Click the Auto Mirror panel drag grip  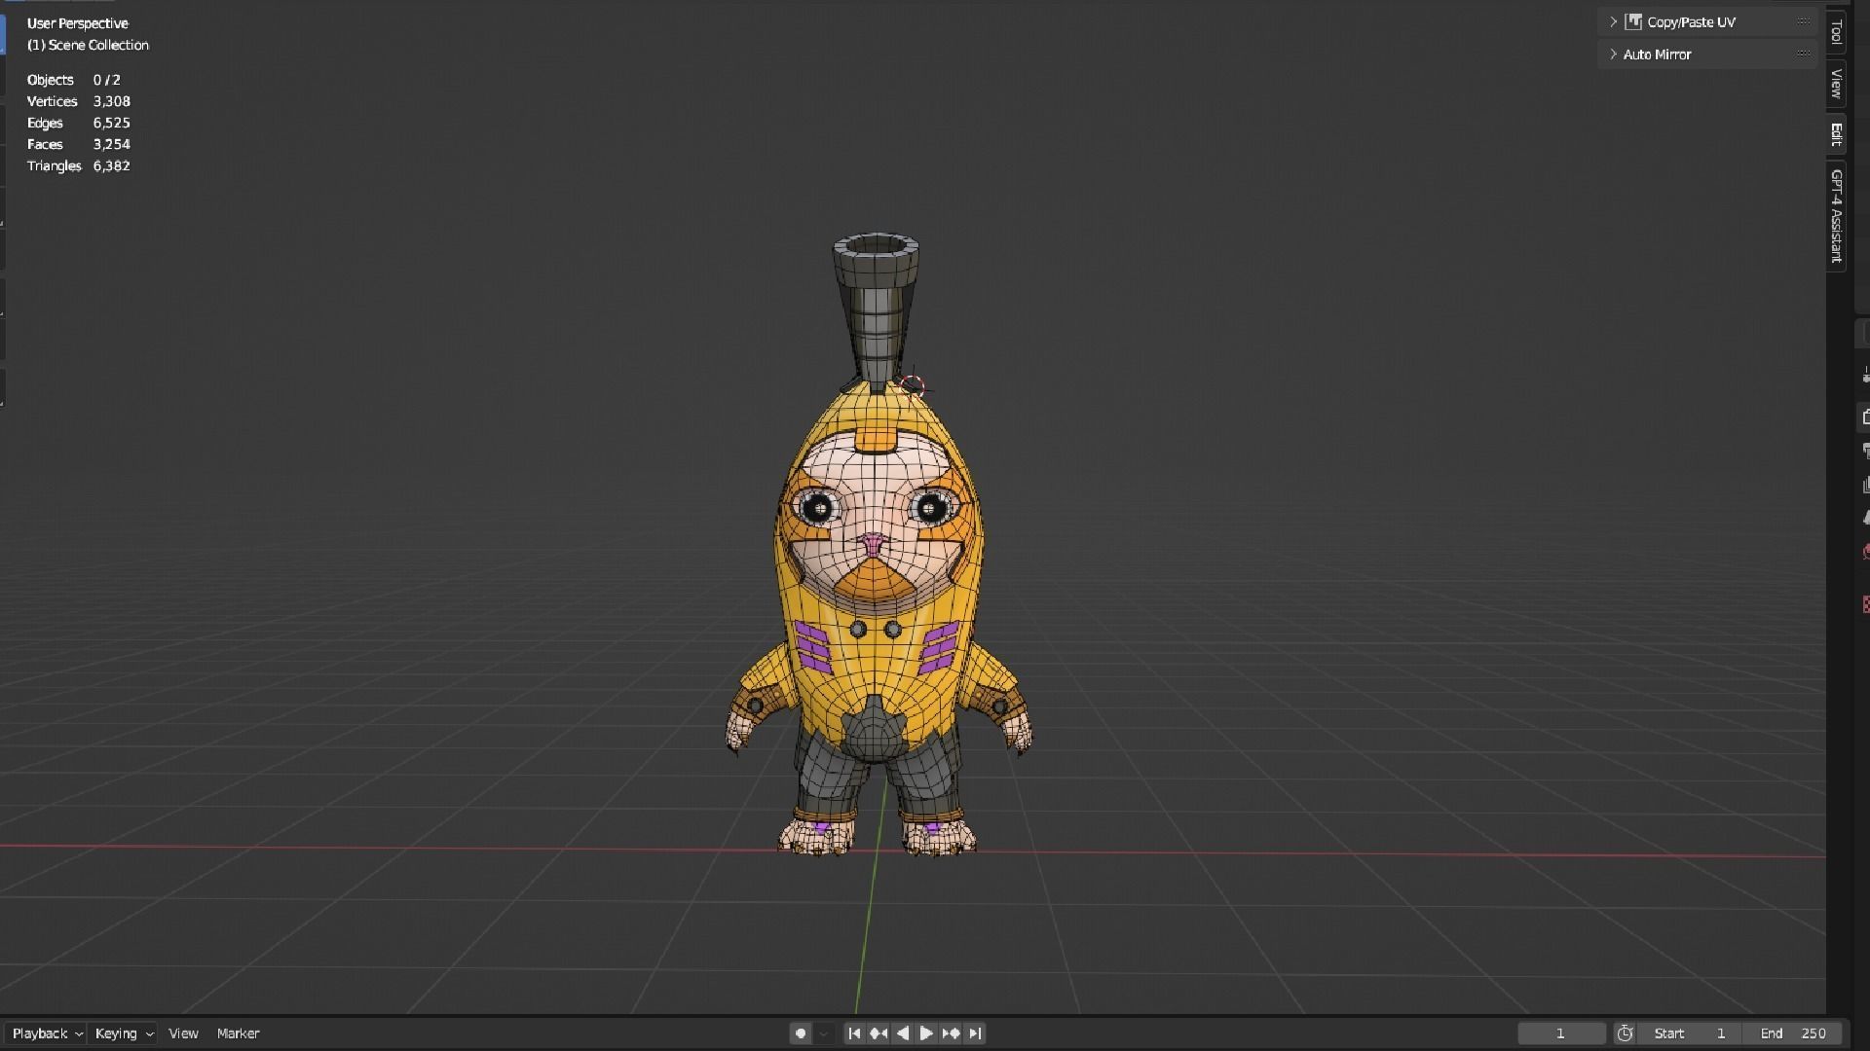pos(1804,54)
